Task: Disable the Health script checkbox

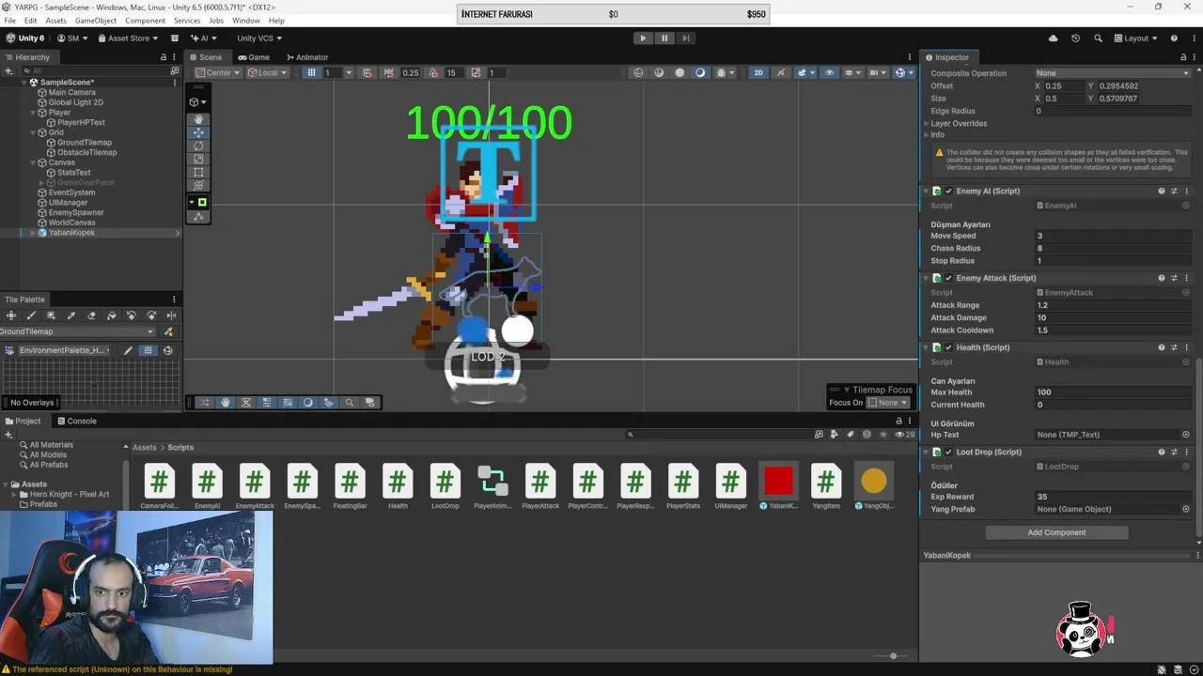Action: click(x=948, y=347)
